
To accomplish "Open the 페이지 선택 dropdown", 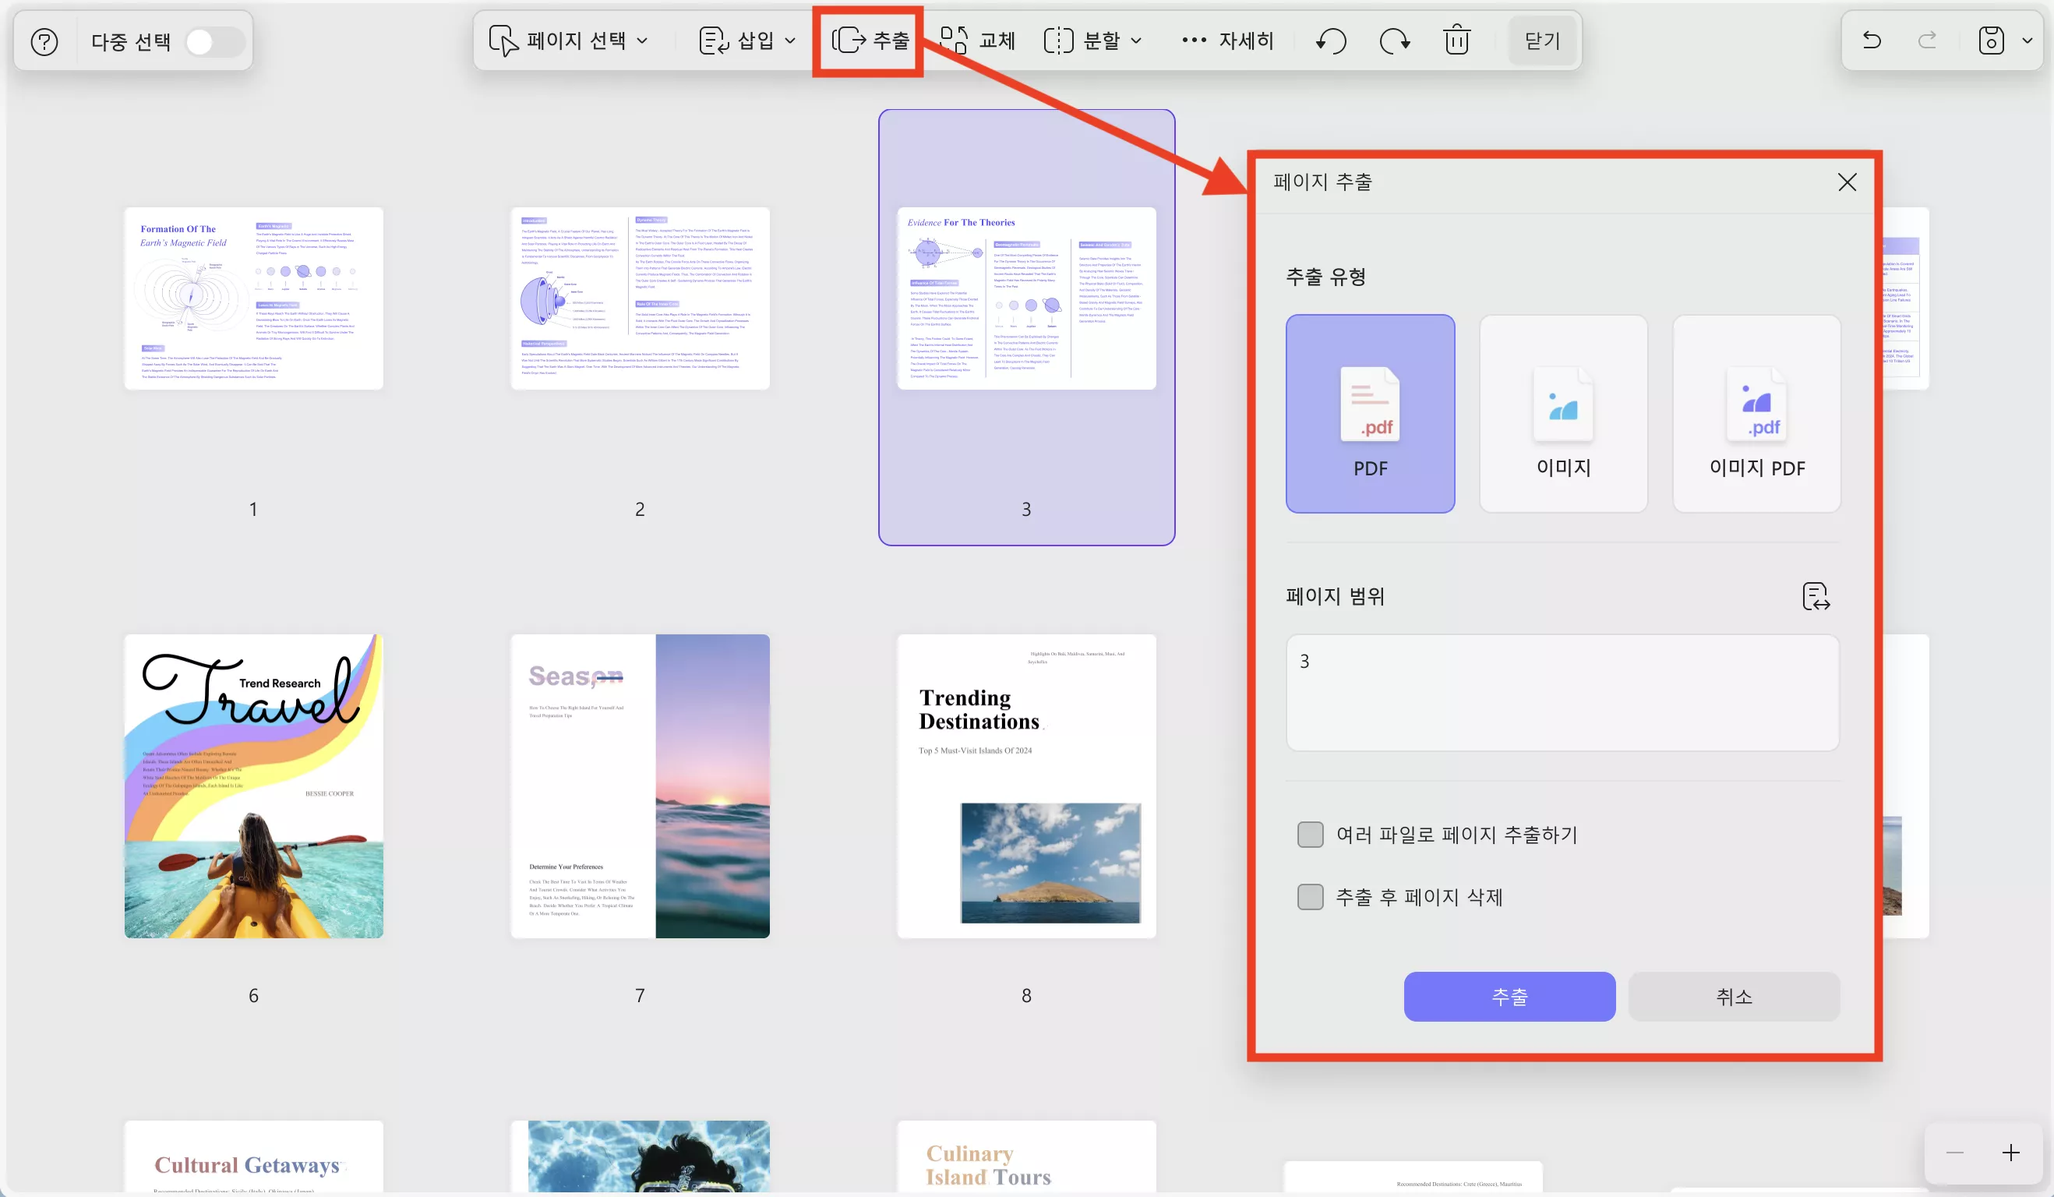I will [x=570, y=40].
